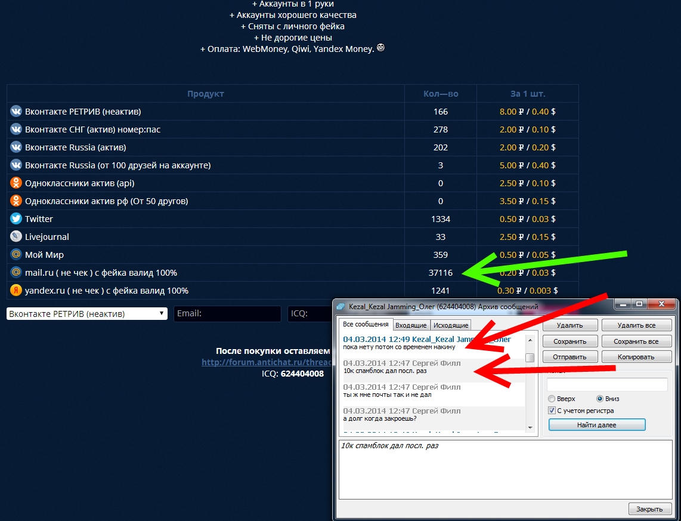Click the Удалить все button

637,325
